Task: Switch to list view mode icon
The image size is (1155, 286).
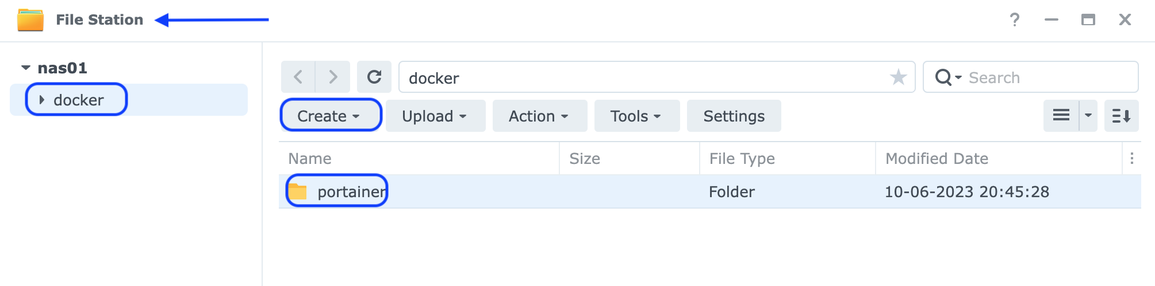Action: pyautogui.click(x=1061, y=116)
